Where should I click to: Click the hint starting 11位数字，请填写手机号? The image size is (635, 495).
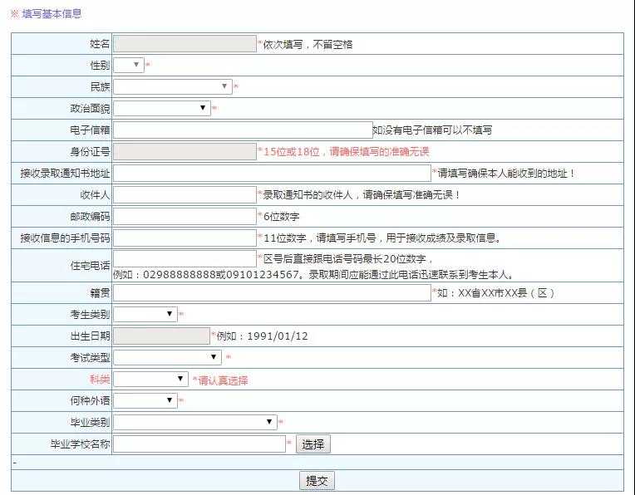(x=382, y=238)
